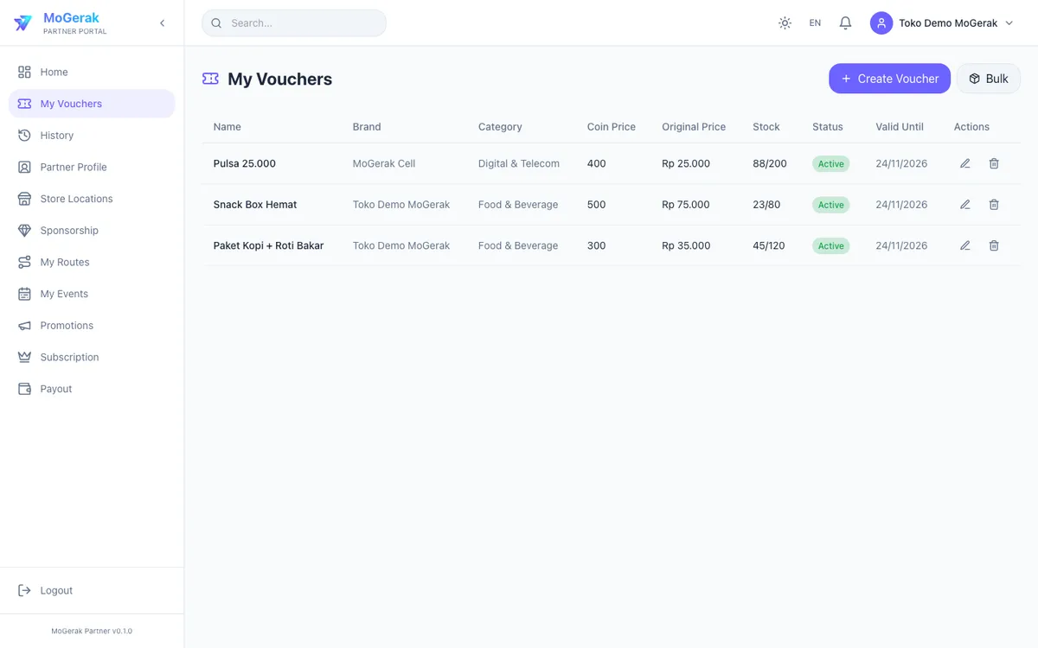Edit the Snack Box Hemat voucher

(965, 205)
